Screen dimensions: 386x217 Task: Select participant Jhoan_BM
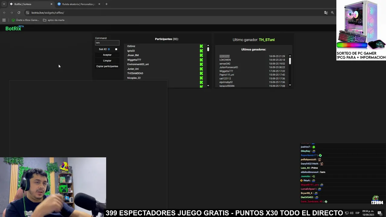133,55
